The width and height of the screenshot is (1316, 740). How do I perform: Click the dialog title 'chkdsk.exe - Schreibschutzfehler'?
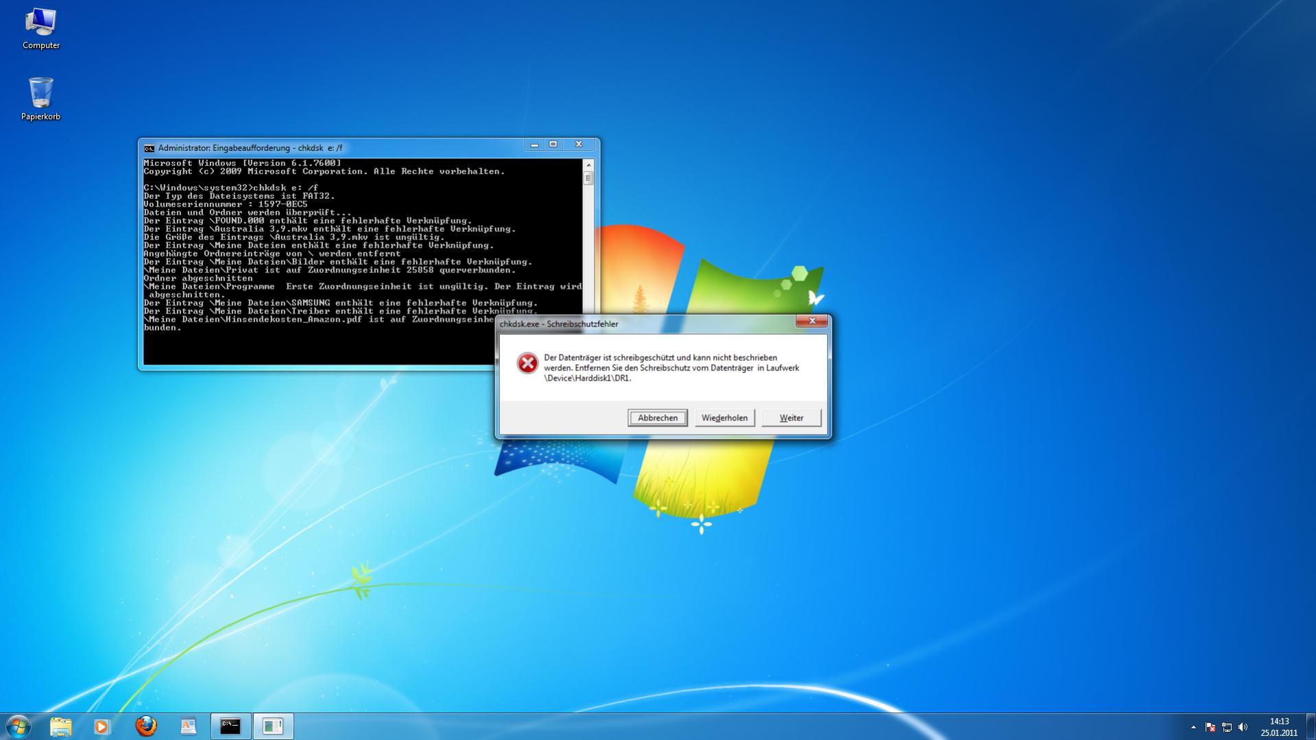point(559,324)
